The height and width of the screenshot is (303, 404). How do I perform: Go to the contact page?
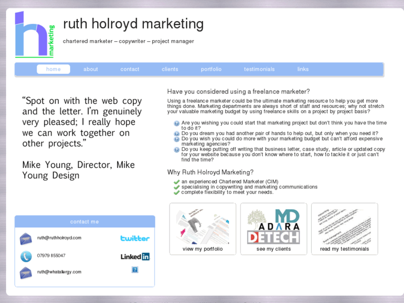(x=129, y=69)
